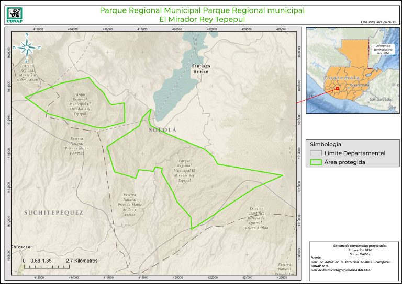Click the map code DAGeos-301-2026-BS
This screenshot has width=402, height=284.
[x=379, y=22]
